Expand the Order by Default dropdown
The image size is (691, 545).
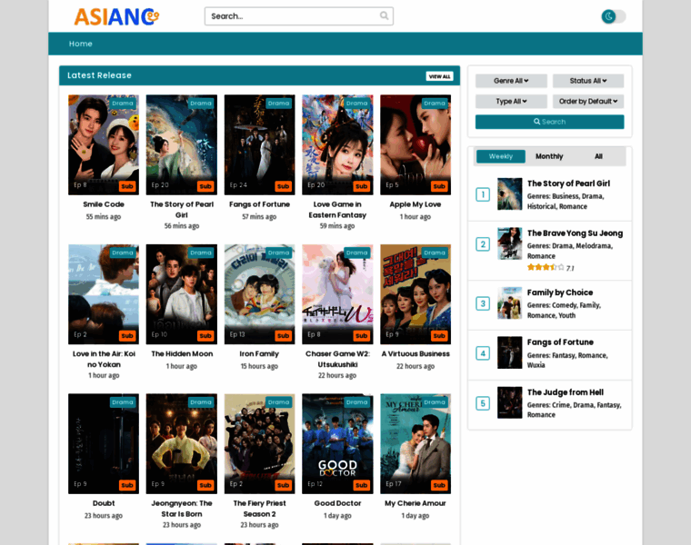click(x=588, y=101)
